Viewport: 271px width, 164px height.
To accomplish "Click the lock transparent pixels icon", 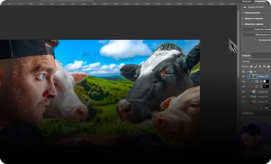I will (x=251, y=66).
